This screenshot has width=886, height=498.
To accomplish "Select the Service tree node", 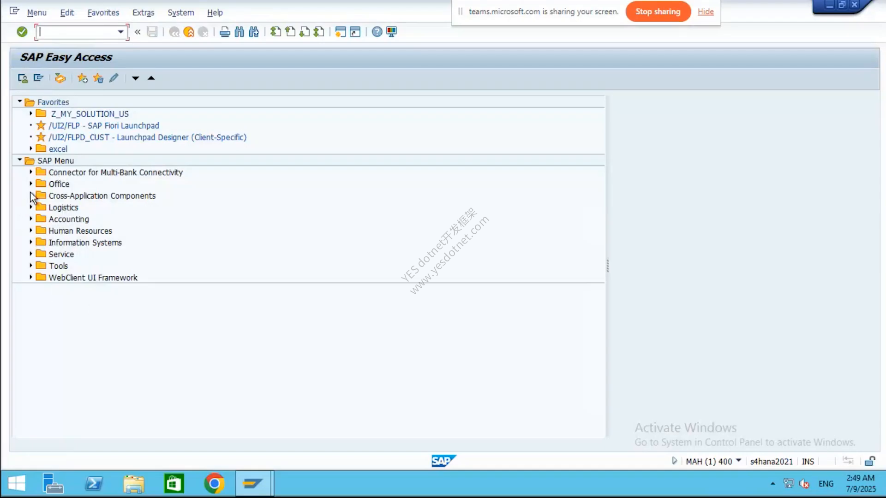I will [61, 254].
